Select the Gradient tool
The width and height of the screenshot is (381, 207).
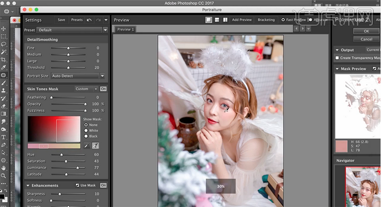point(3,114)
